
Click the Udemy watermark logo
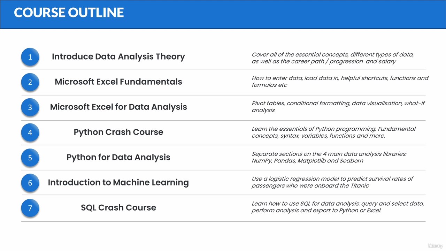(x=436, y=245)
